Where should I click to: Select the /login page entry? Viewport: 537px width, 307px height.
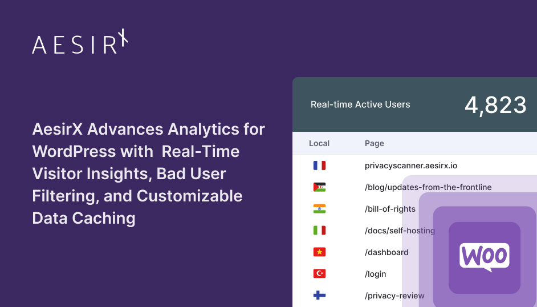[x=375, y=274]
